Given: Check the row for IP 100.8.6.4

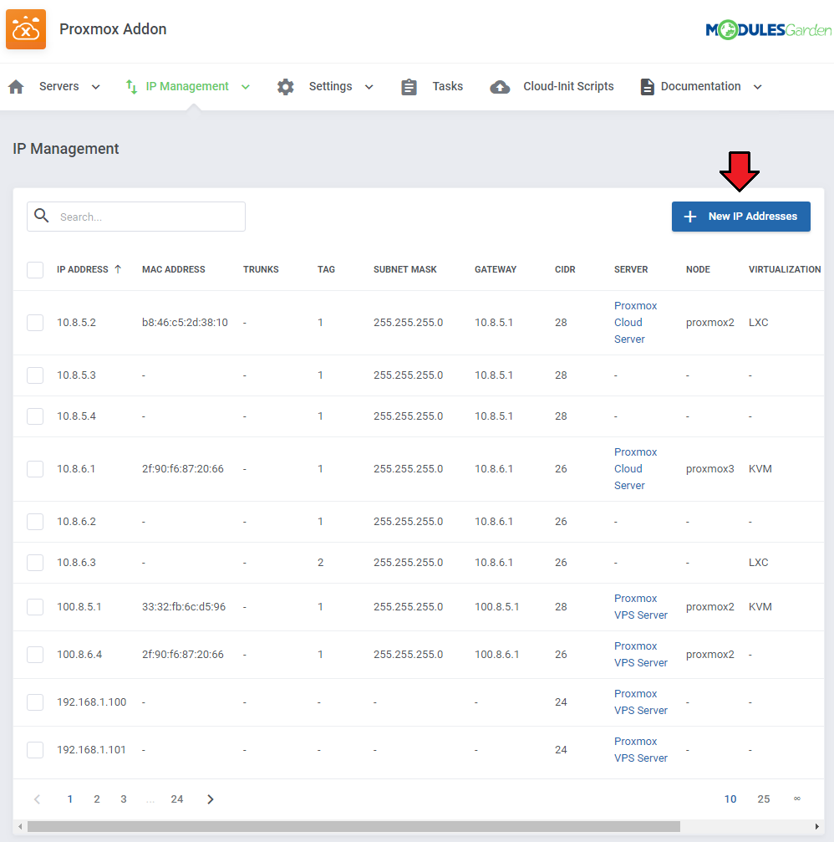Looking at the screenshot, I should [x=35, y=655].
